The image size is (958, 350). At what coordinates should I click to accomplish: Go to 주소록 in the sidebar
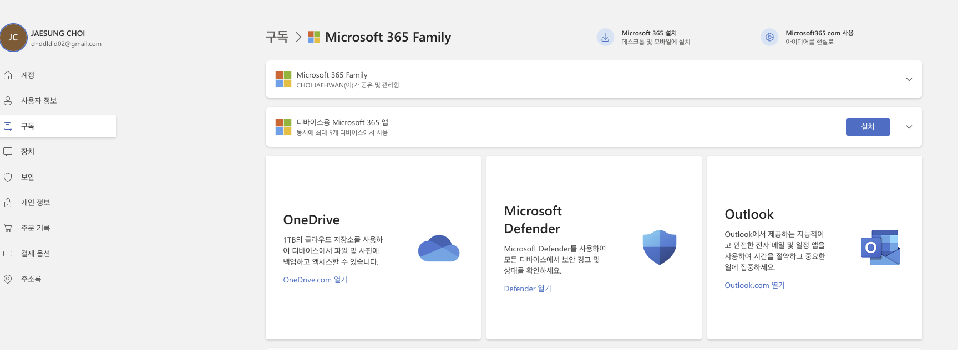coord(58,279)
